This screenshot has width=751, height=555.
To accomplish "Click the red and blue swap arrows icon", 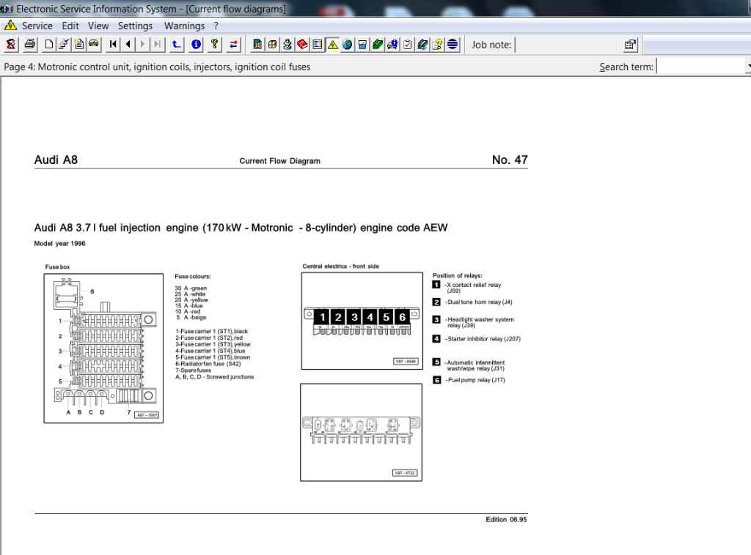I will coord(233,45).
